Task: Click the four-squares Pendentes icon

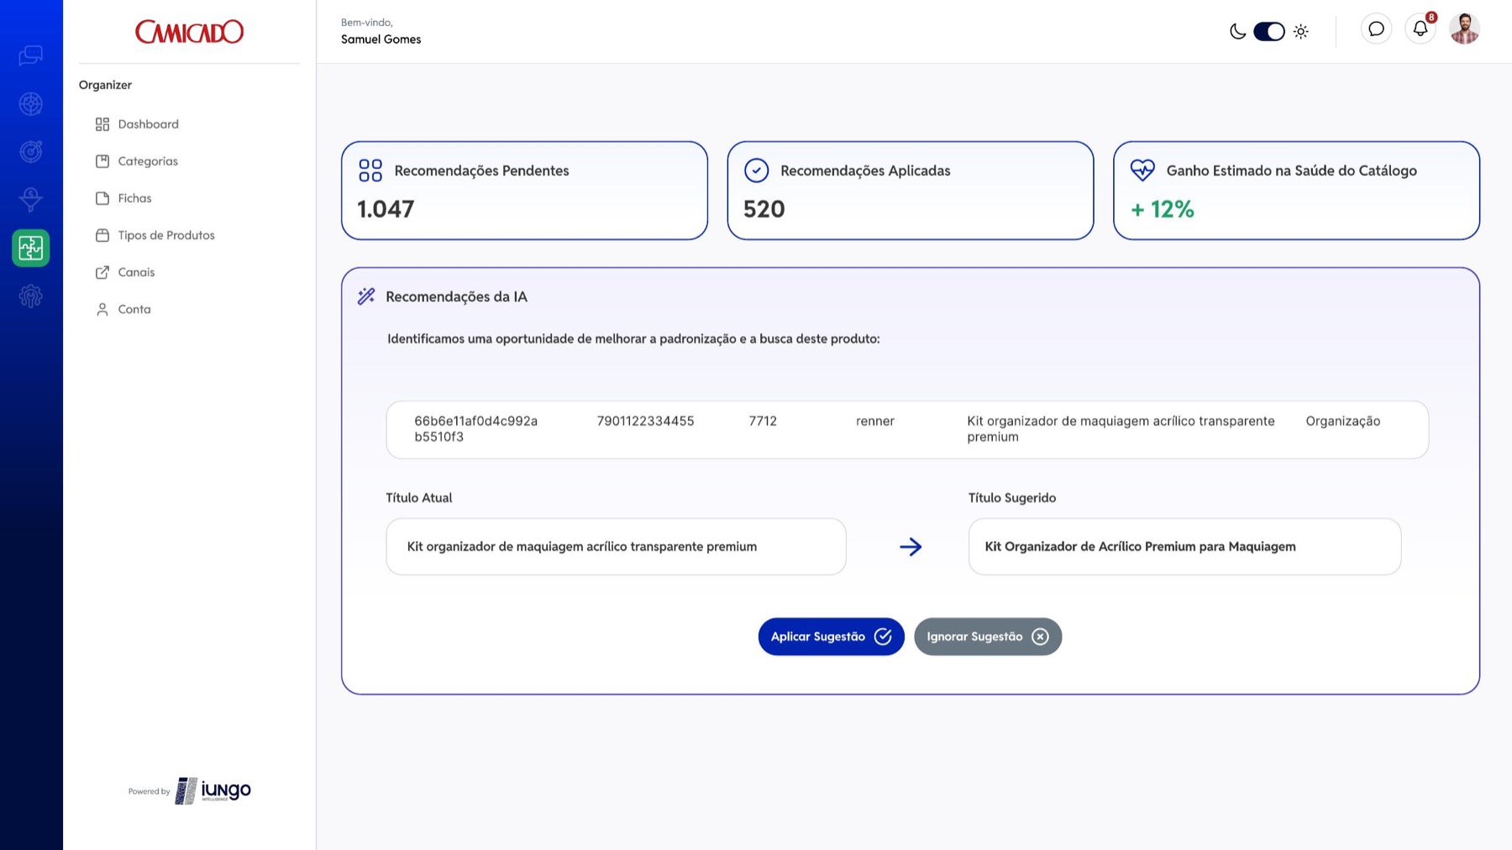Action: (x=370, y=171)
